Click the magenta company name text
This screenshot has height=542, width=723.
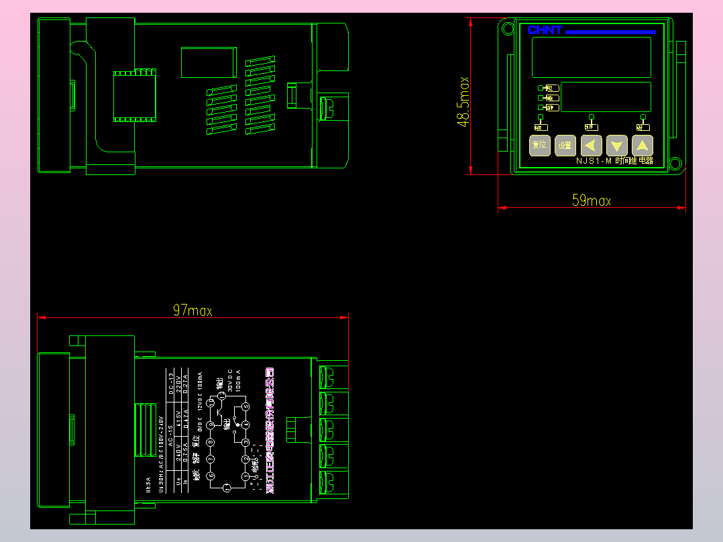point(270,431)
